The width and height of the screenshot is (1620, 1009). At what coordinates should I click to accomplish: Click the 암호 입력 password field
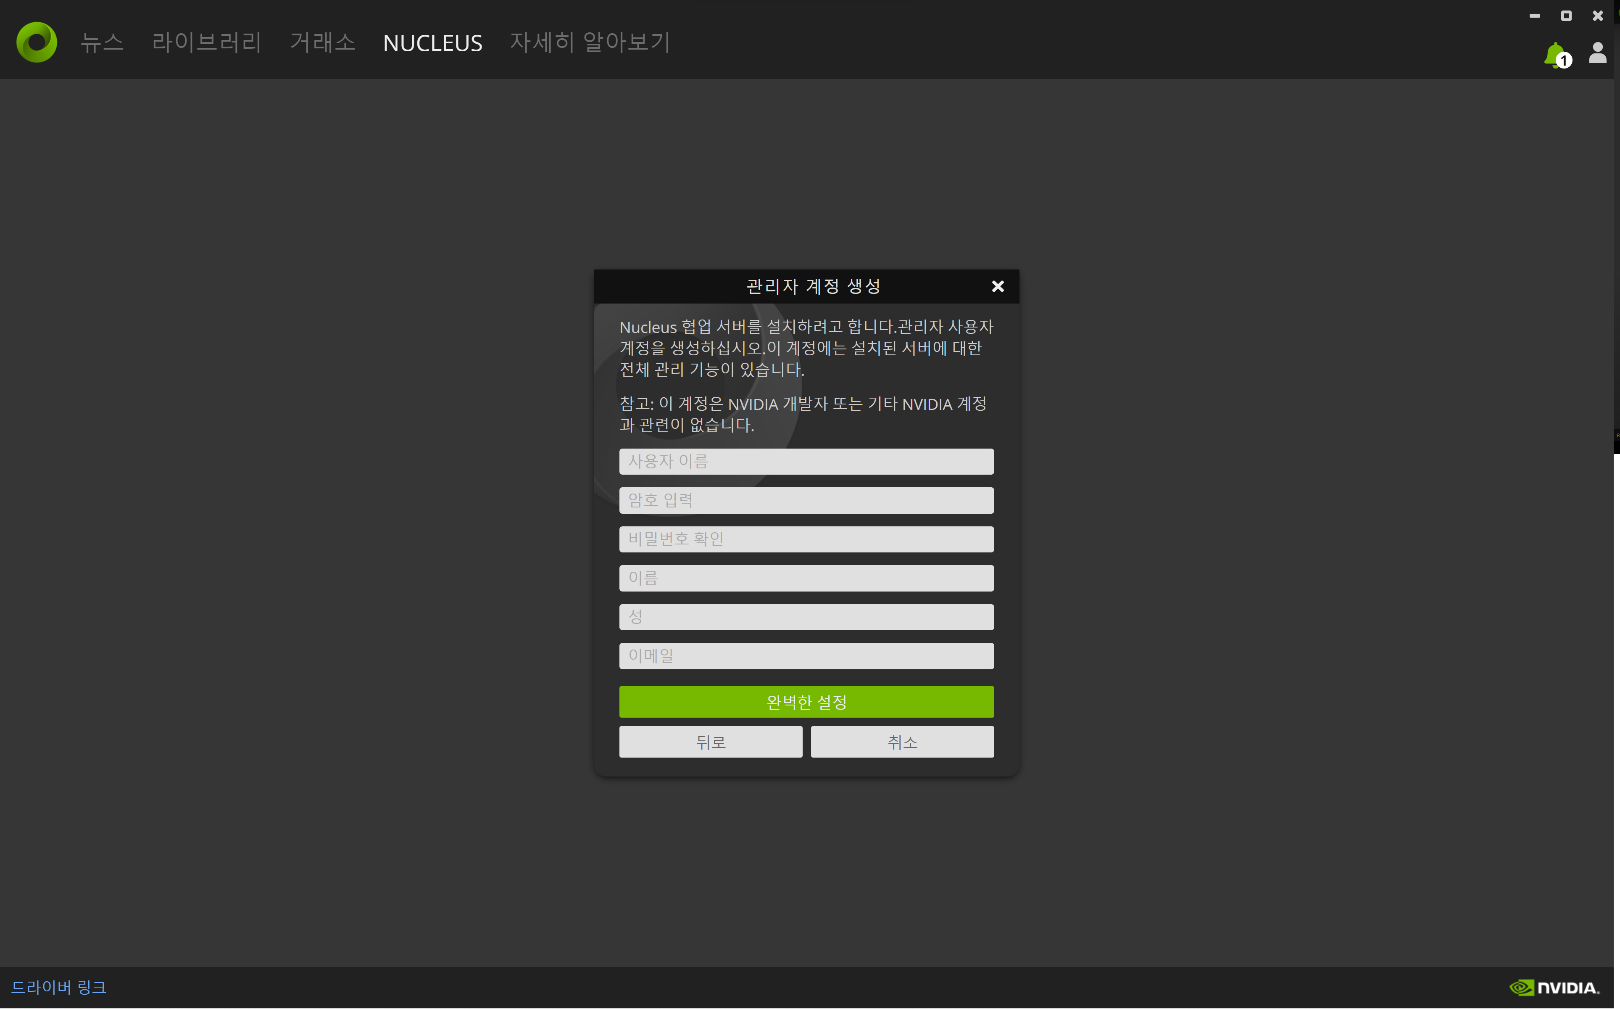coord(806,500)
